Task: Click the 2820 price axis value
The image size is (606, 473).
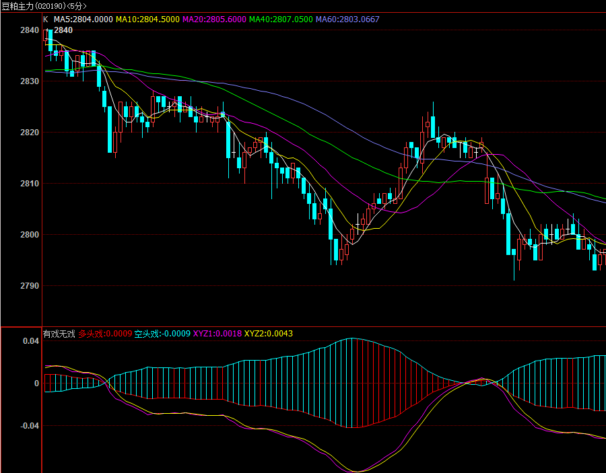Action: click(x=30, y=133)
